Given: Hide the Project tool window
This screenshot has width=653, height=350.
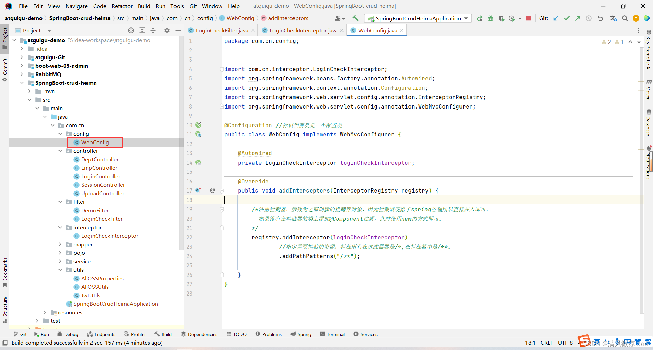Looking at the screenshot, I should (178, 30).
